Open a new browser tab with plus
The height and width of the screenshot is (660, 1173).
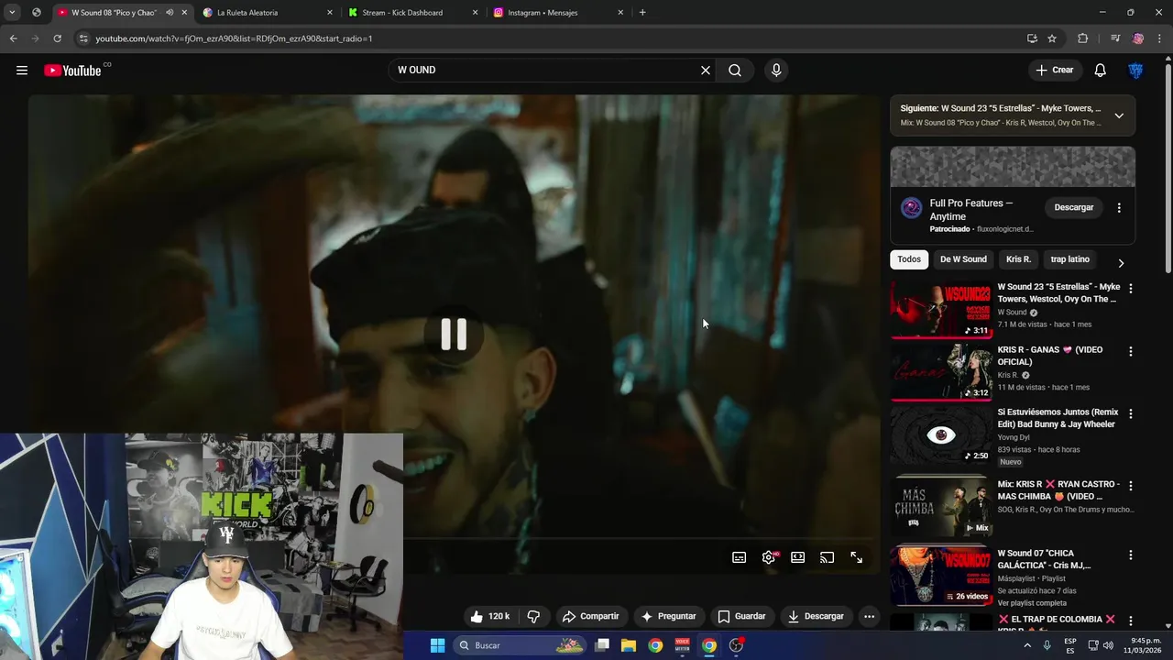point(642,13)
